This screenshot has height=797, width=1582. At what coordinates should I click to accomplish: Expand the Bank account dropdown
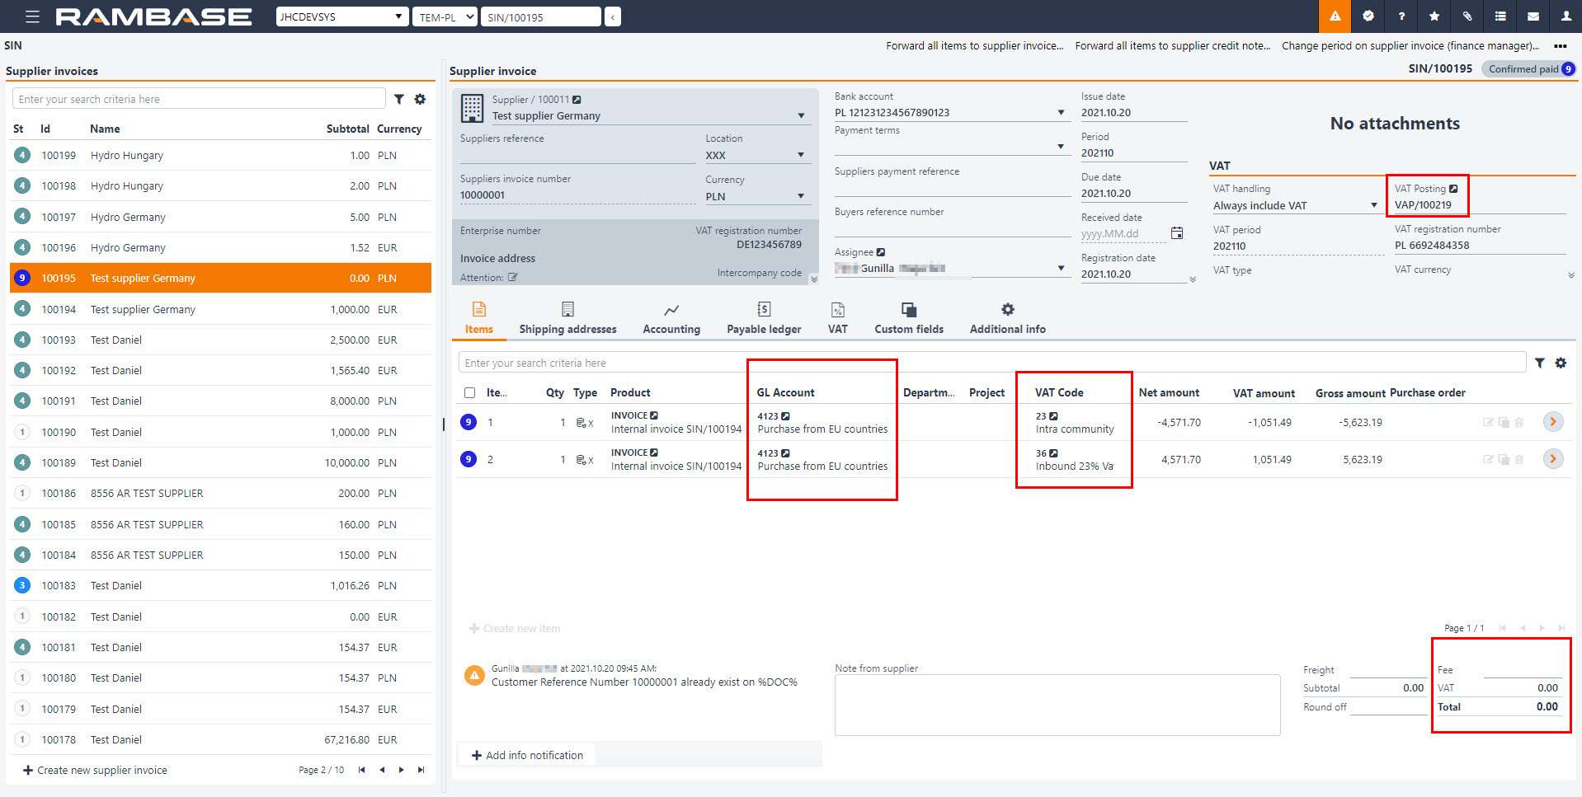(x=1060, y=113)
